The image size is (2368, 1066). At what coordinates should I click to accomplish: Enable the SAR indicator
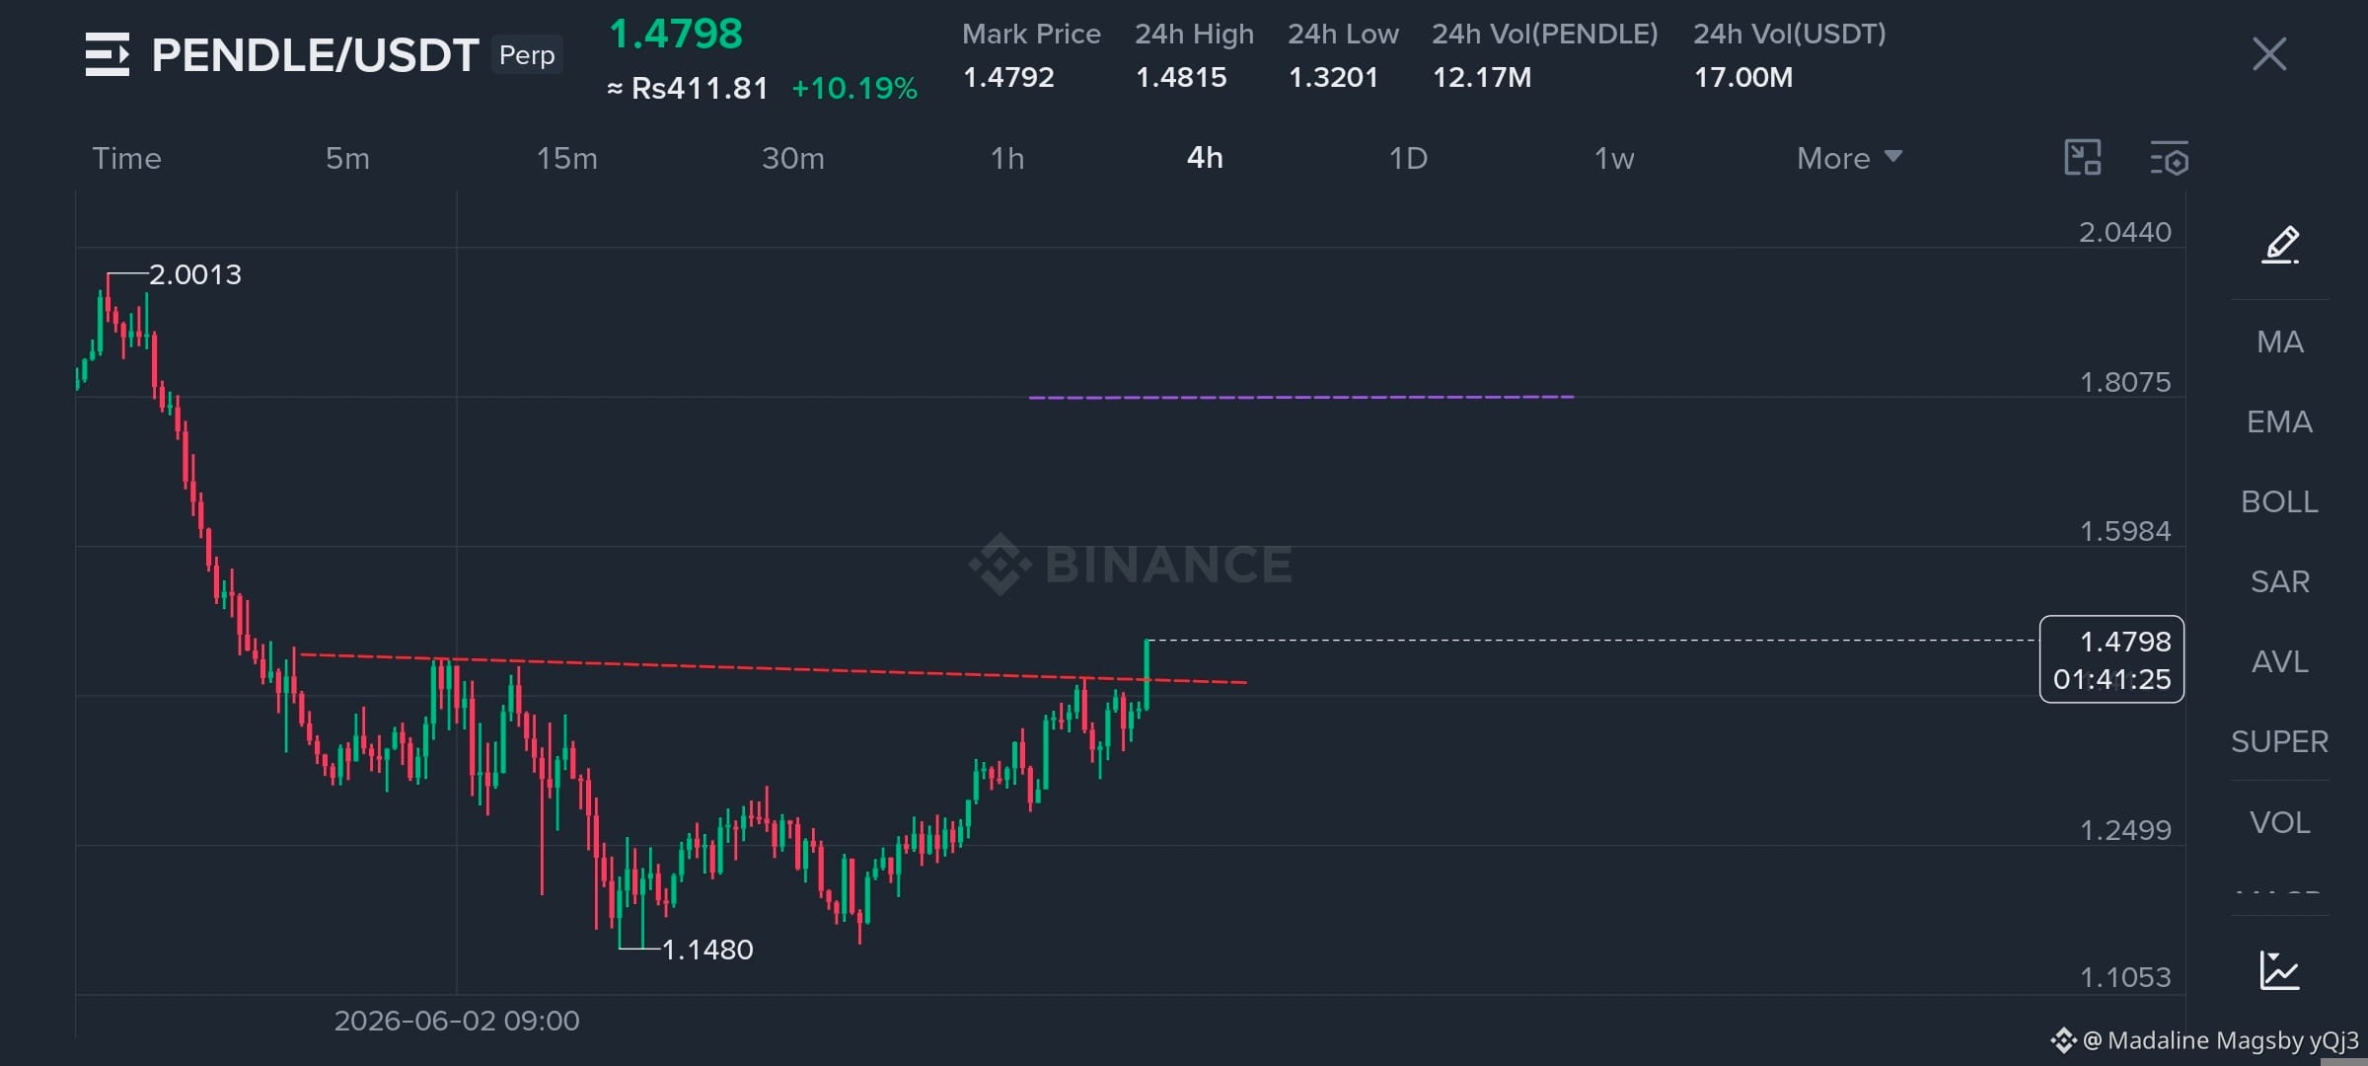click(x=2279, y=581)
